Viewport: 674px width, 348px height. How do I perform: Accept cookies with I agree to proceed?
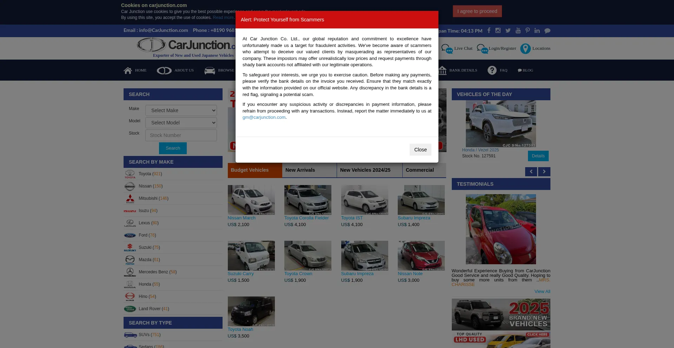[x=477, y=11]
